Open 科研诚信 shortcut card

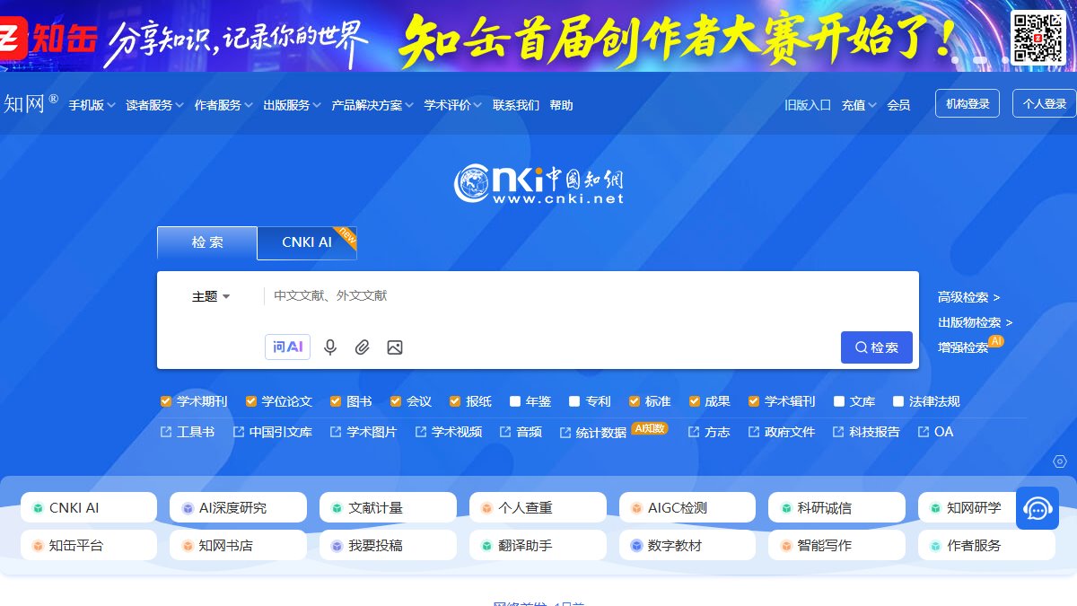click(x=836, y=507)
